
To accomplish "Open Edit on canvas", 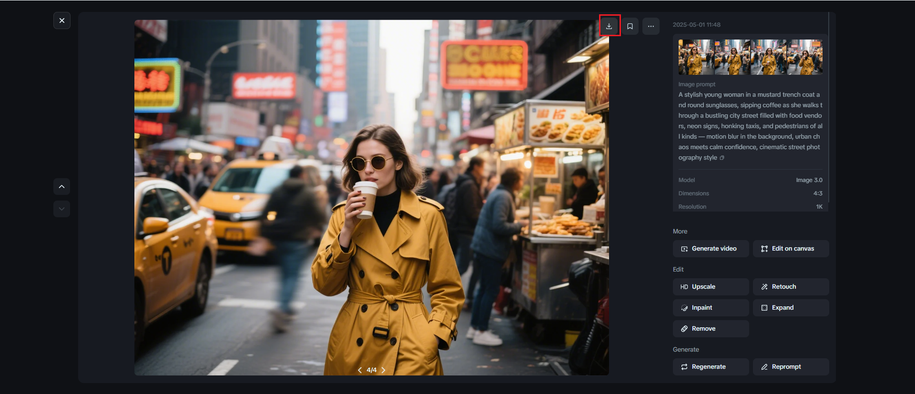I will (x=791, y=249).
